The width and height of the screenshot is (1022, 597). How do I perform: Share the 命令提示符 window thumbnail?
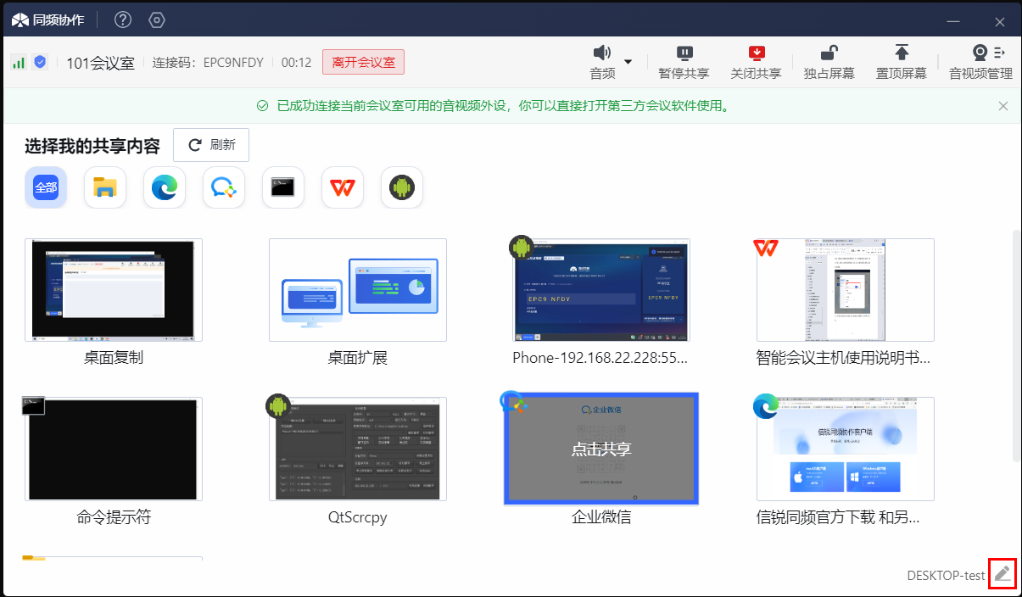pyautogui.click(x=114, y=449)
